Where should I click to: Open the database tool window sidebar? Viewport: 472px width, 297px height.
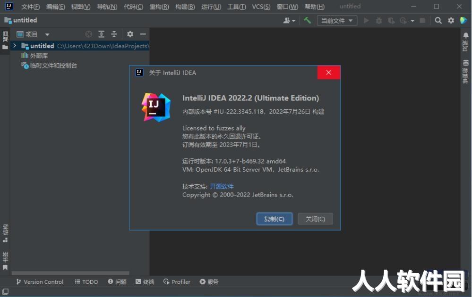point(466,72)
